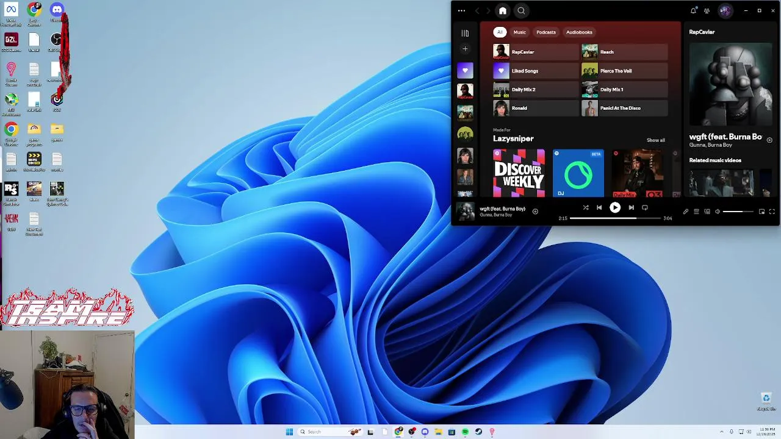Viewport: 781px width, 439px height.
Task: Open Liked Songs heart tile in the sidebar
Action: click(465, 70)
